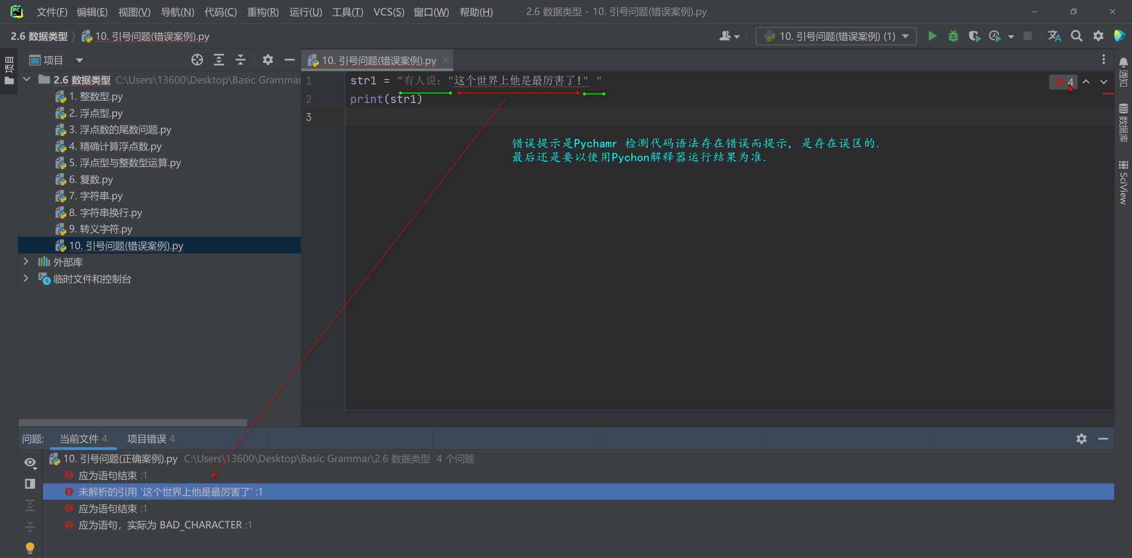
Task: Open the translation plugin icon
Action: (1055, 36)
